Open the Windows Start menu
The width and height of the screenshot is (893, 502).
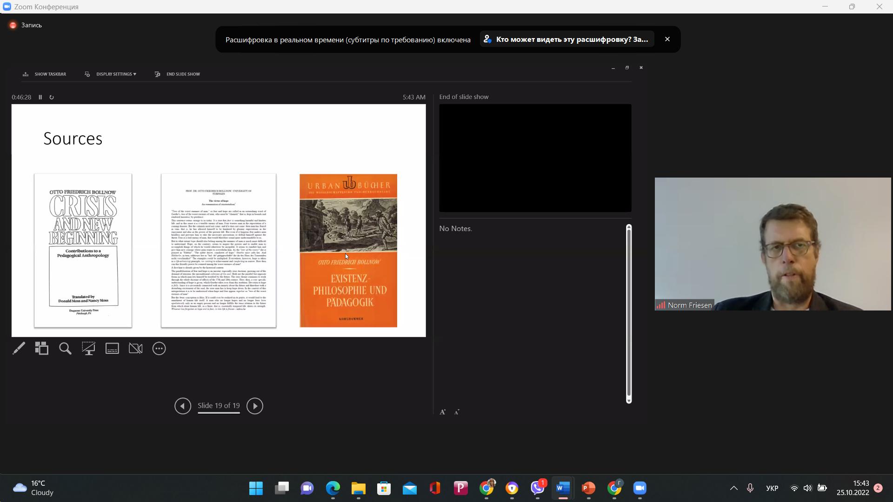pyautogui.click(x=256, y=488)
